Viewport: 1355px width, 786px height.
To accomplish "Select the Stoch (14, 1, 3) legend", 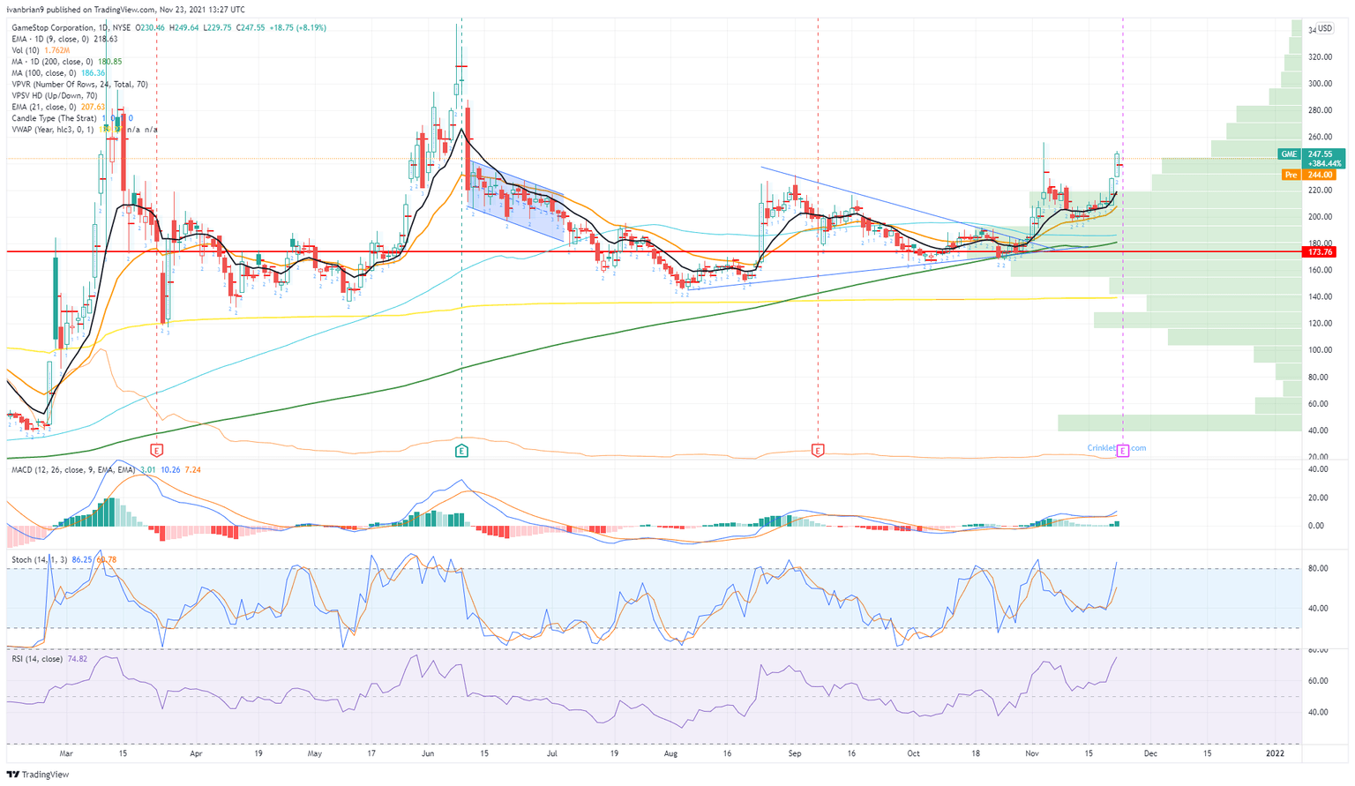I will [64, 559].
